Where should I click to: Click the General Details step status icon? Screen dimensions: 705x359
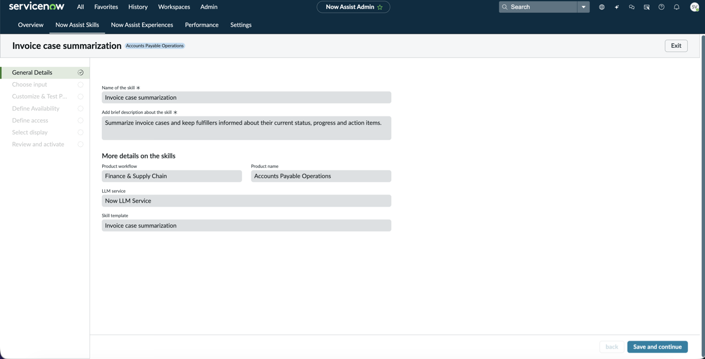click(x=81, y=73)
